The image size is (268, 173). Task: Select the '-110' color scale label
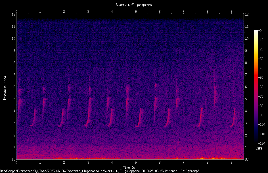tap(262, 134)
